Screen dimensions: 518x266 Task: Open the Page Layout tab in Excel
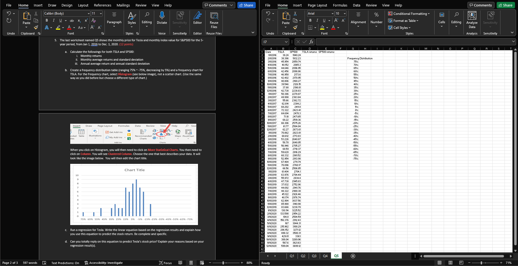317,5
